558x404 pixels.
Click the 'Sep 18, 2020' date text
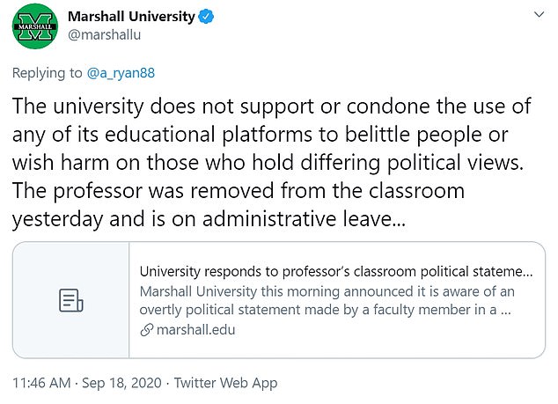[121, 383]
